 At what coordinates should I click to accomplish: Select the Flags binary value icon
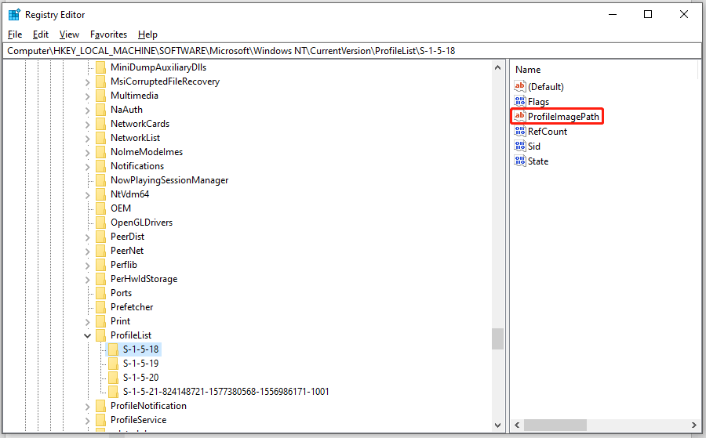point(520,101)
